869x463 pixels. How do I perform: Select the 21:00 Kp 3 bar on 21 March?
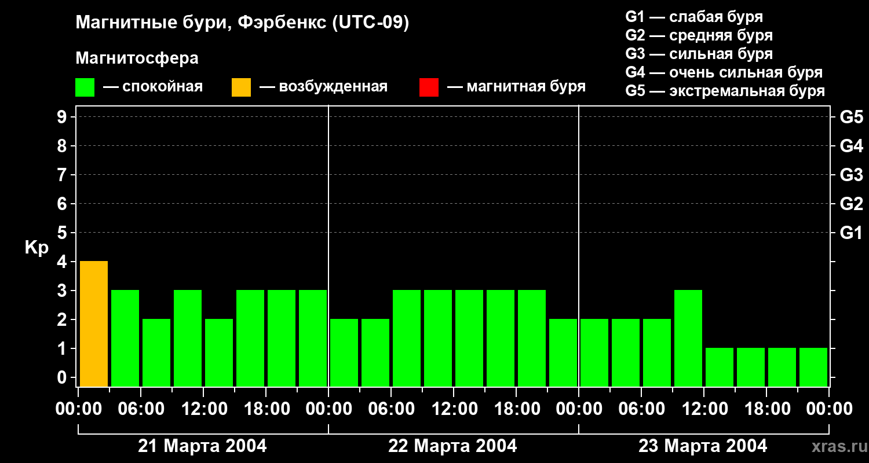pos(313,339)
